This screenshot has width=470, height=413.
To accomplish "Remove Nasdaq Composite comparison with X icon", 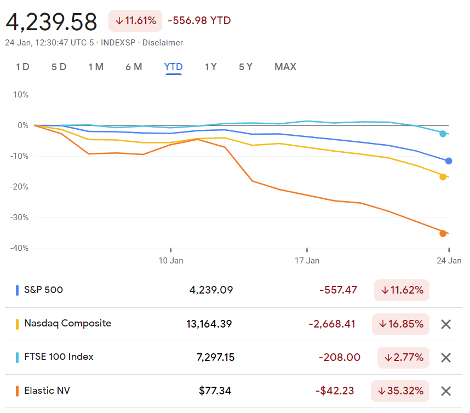I will tap(446, 324).
